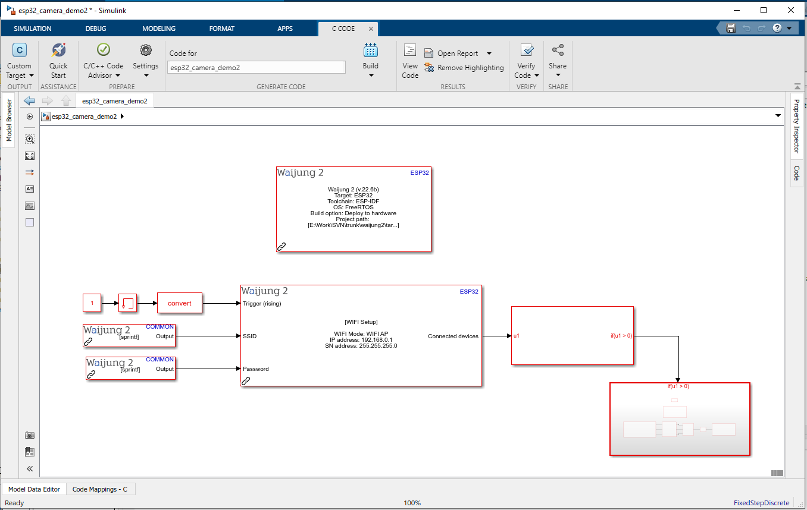Select the if(u1 > 0) If block

[x=573, y=335]
